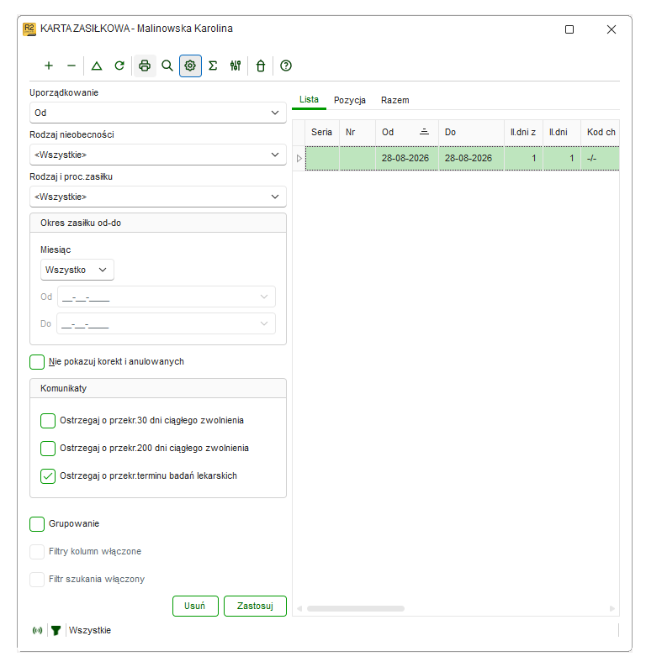Click the Il.dni z column header
The width and height of the screenshot is (646, 667).
523,132
